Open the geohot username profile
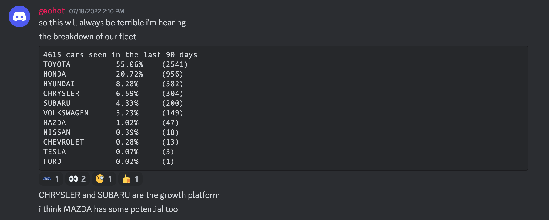The width and height of the screenshot is (549, 220). click(x=52, y=11)
